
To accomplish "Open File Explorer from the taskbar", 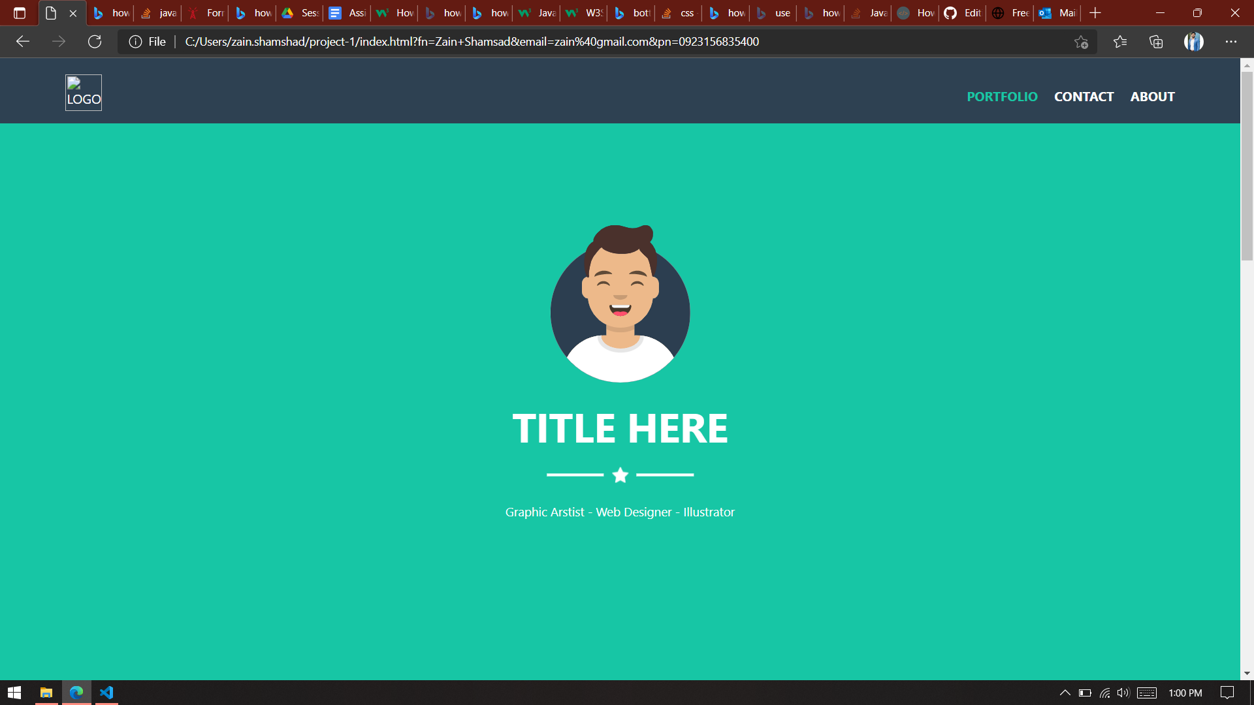I will point(45,693).
